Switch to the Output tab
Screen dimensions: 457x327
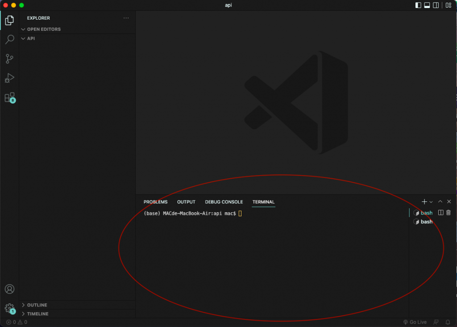(186, 202)
